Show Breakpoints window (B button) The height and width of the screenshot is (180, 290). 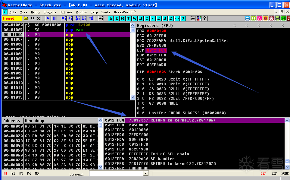(x=165, y=18)
